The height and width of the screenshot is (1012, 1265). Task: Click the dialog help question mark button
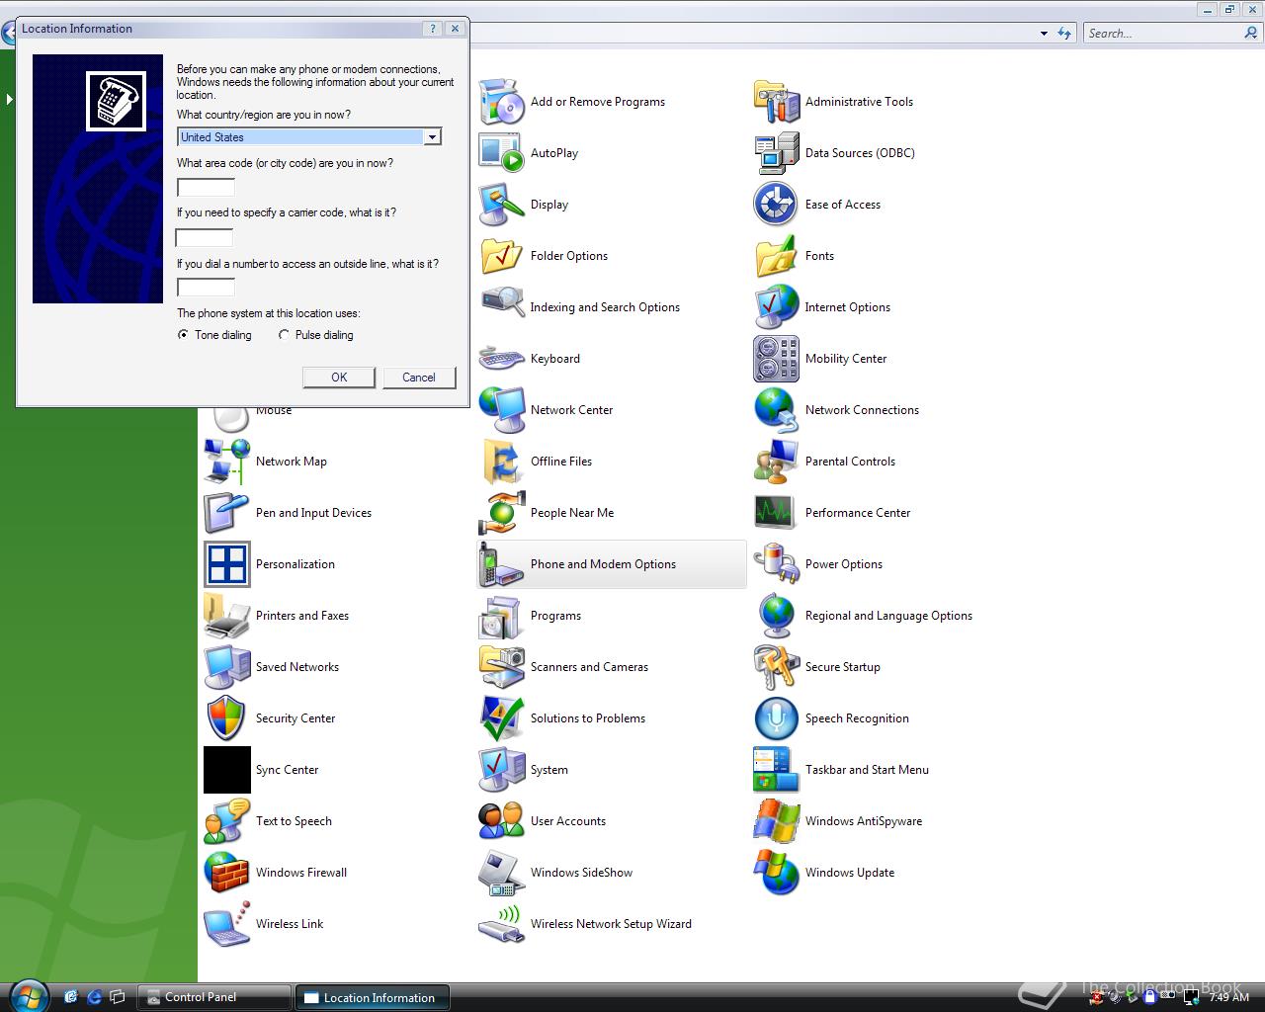pos(433,29)
